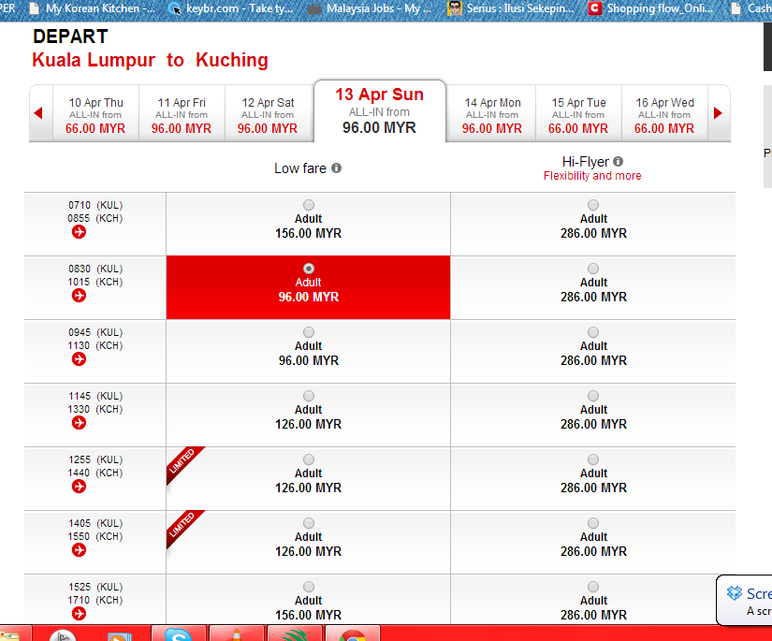The height and width of the screenshot is (641, 772).
Task: Click airline icon for 1255 flight
Action: click(79, 487)
